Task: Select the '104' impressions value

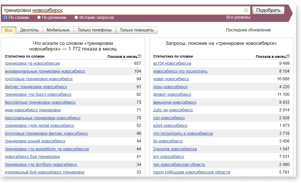Action: [x=138, y=71]
